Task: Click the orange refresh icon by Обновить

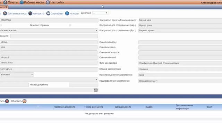Action: pyautogui.click(x=24, y=101)
